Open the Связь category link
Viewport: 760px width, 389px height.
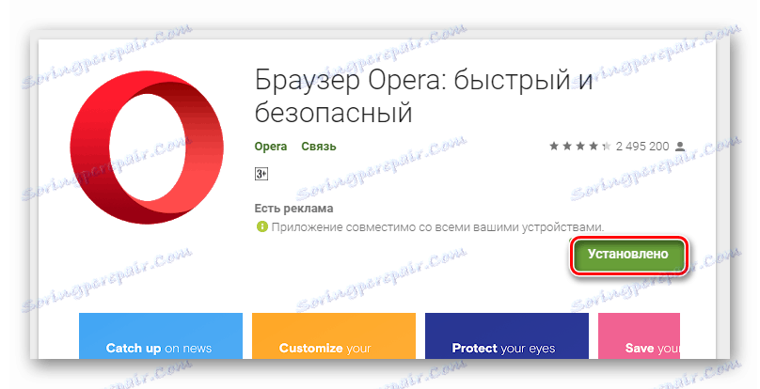click(x=319, y=147)
